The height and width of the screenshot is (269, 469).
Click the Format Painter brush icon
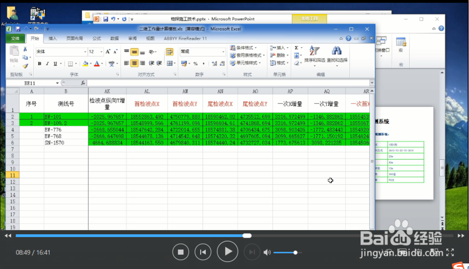[x=25, y=66]
